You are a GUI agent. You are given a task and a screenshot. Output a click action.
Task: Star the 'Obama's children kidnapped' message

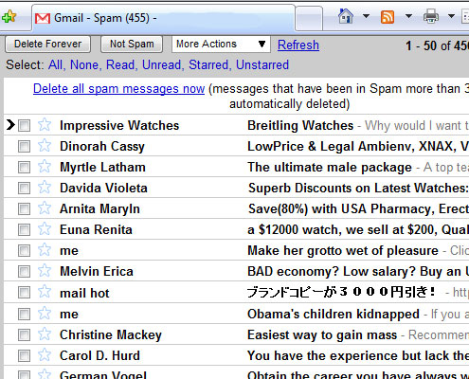45,313
